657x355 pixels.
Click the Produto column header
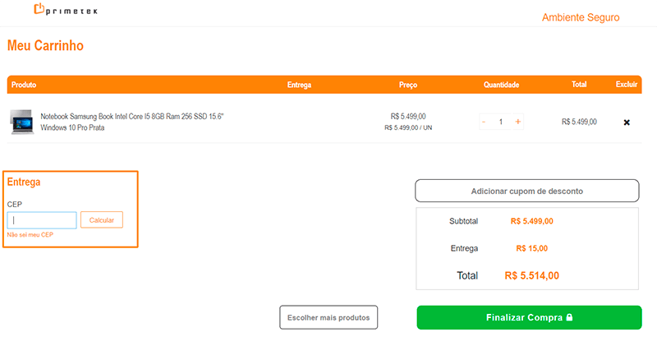click(24, 85)
